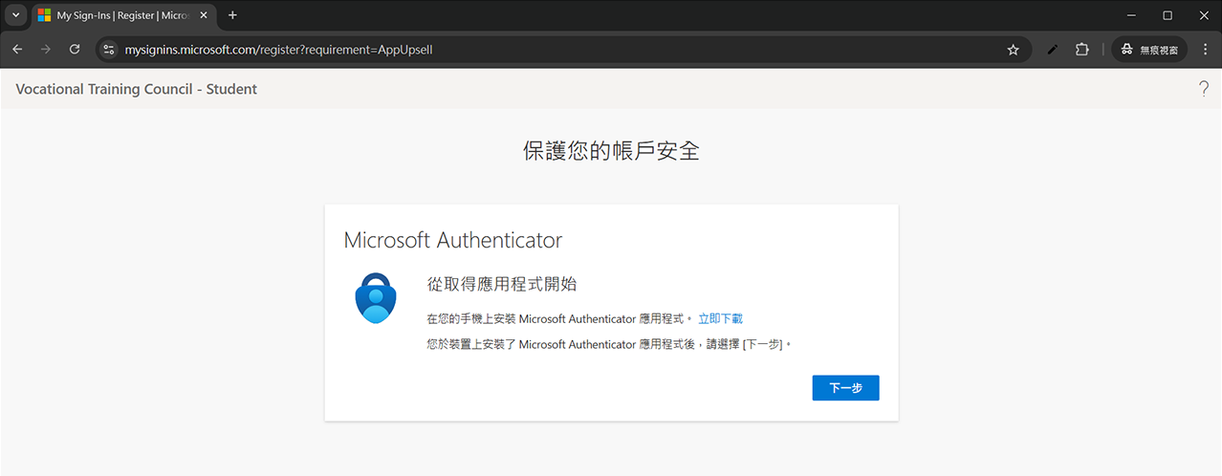Click the Microsoft Authenticator lock icon

click(376, 297)
